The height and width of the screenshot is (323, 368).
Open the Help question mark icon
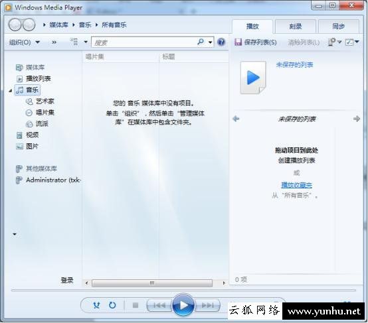pos(221,42)
